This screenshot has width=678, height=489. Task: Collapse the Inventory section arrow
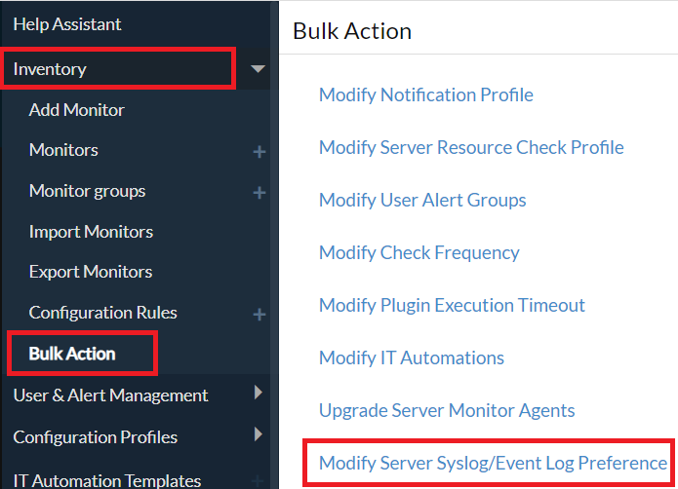(258, 69)
